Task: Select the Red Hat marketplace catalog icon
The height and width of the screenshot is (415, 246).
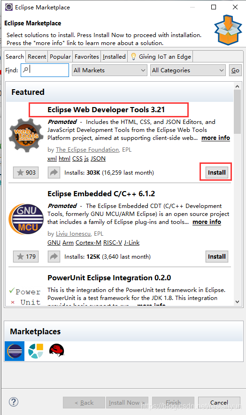Action: [57, 350]
